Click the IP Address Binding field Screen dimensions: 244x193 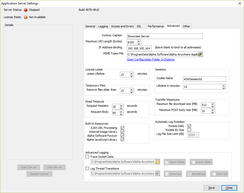tap(139, 48)
